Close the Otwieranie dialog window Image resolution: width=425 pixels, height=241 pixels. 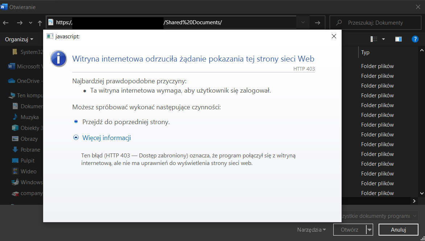tap(418, 7)
